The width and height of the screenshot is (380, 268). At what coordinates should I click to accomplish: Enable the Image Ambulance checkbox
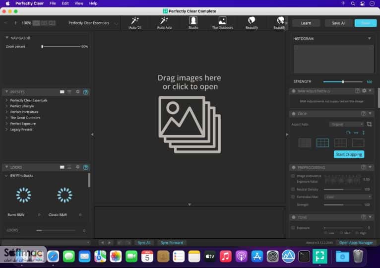coord(293,176)
